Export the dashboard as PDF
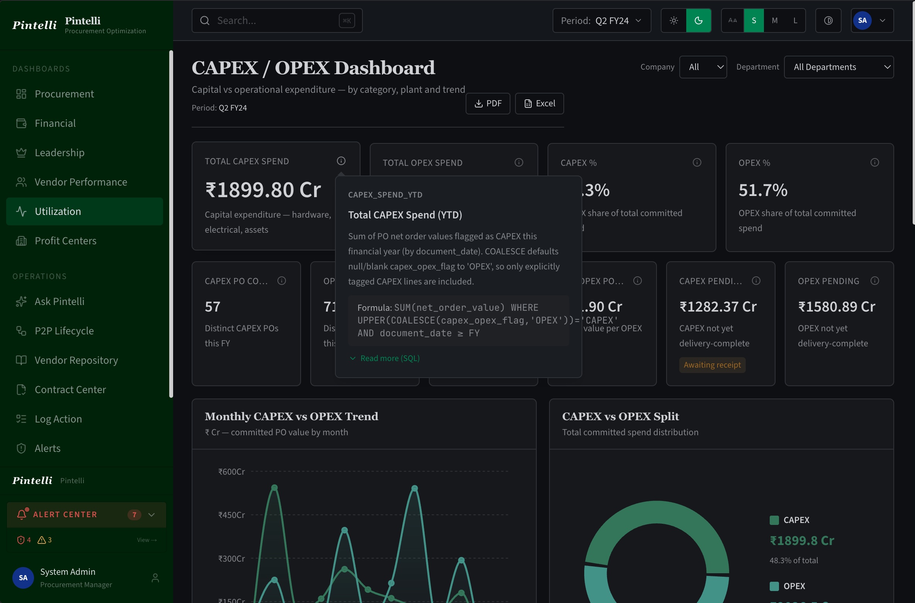Image resolution: width=915 pixels, height=603 pixels. pos(488,104)
